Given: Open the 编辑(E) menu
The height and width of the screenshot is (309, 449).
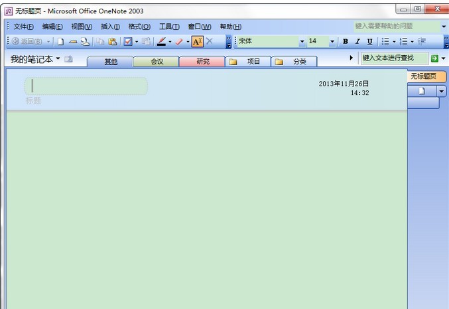Looking at the screenshot, I should coord(52,27).
